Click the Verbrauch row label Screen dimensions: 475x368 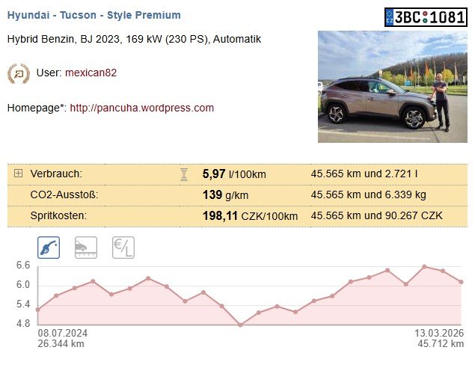pyautogui.click(x=56, y=174)
